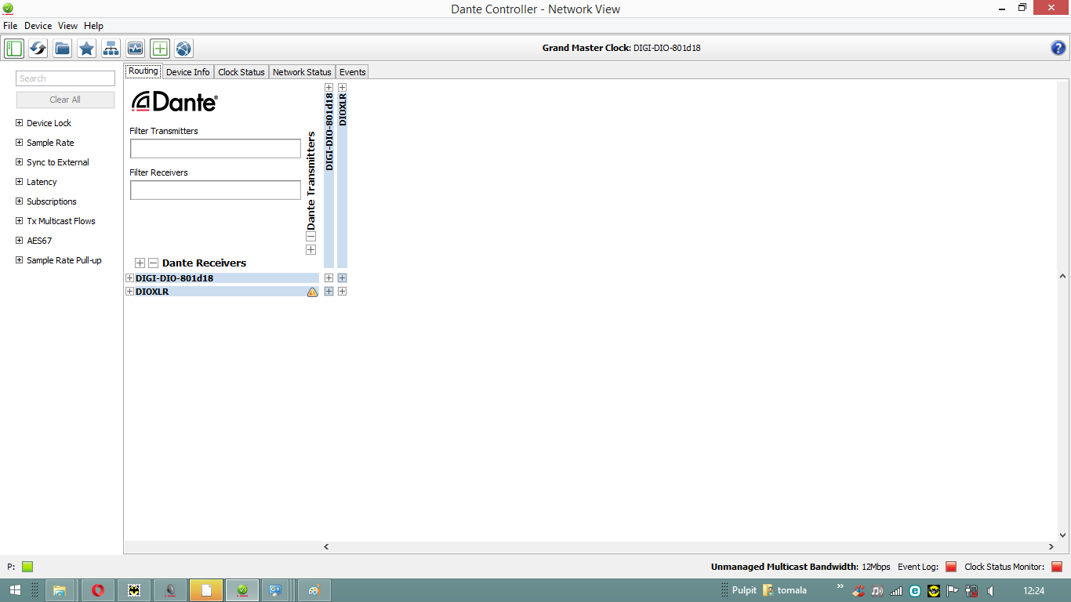Open the Pulpit desktop toolbar

[744, 590]
